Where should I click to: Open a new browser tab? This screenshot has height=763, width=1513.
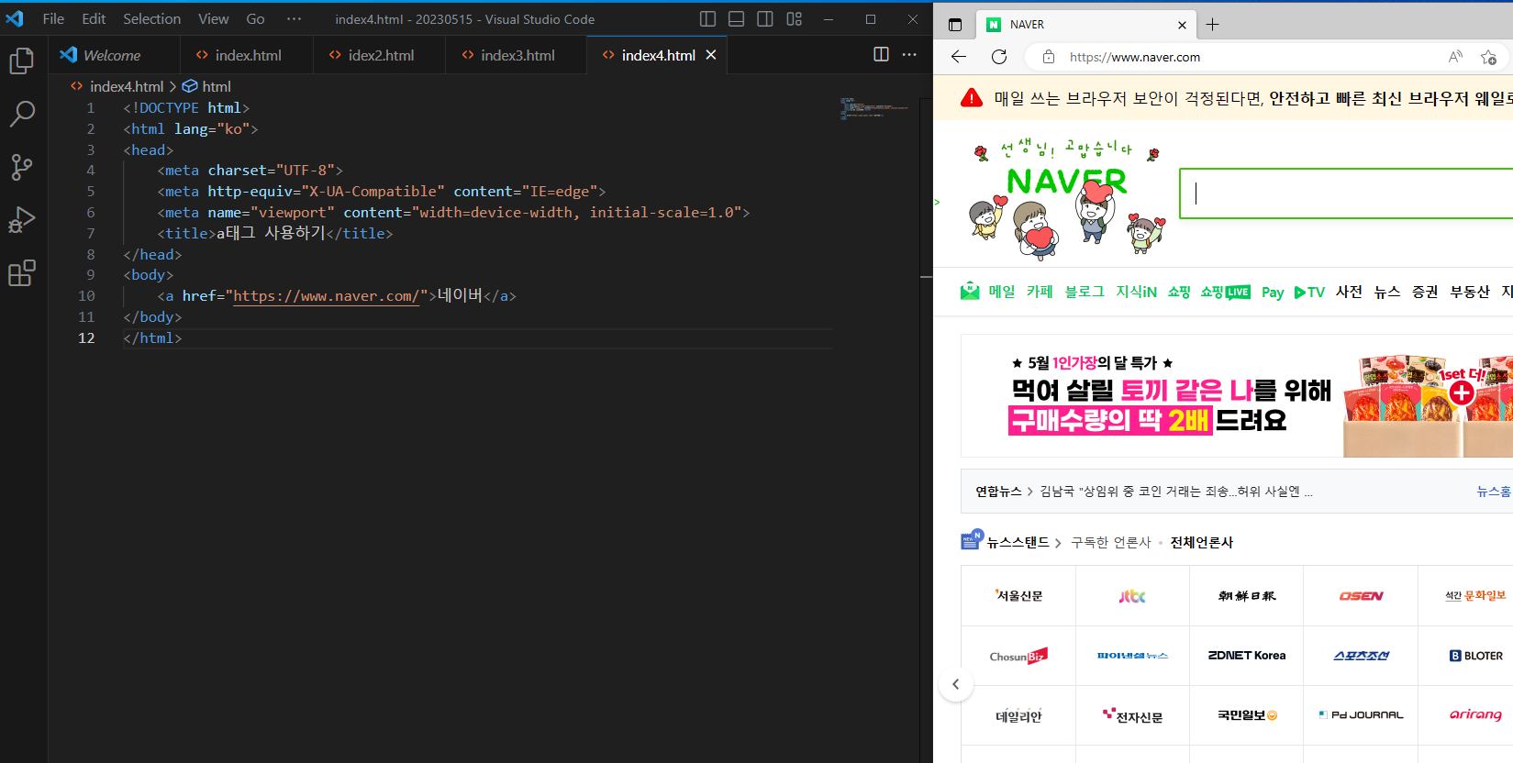1213,25
